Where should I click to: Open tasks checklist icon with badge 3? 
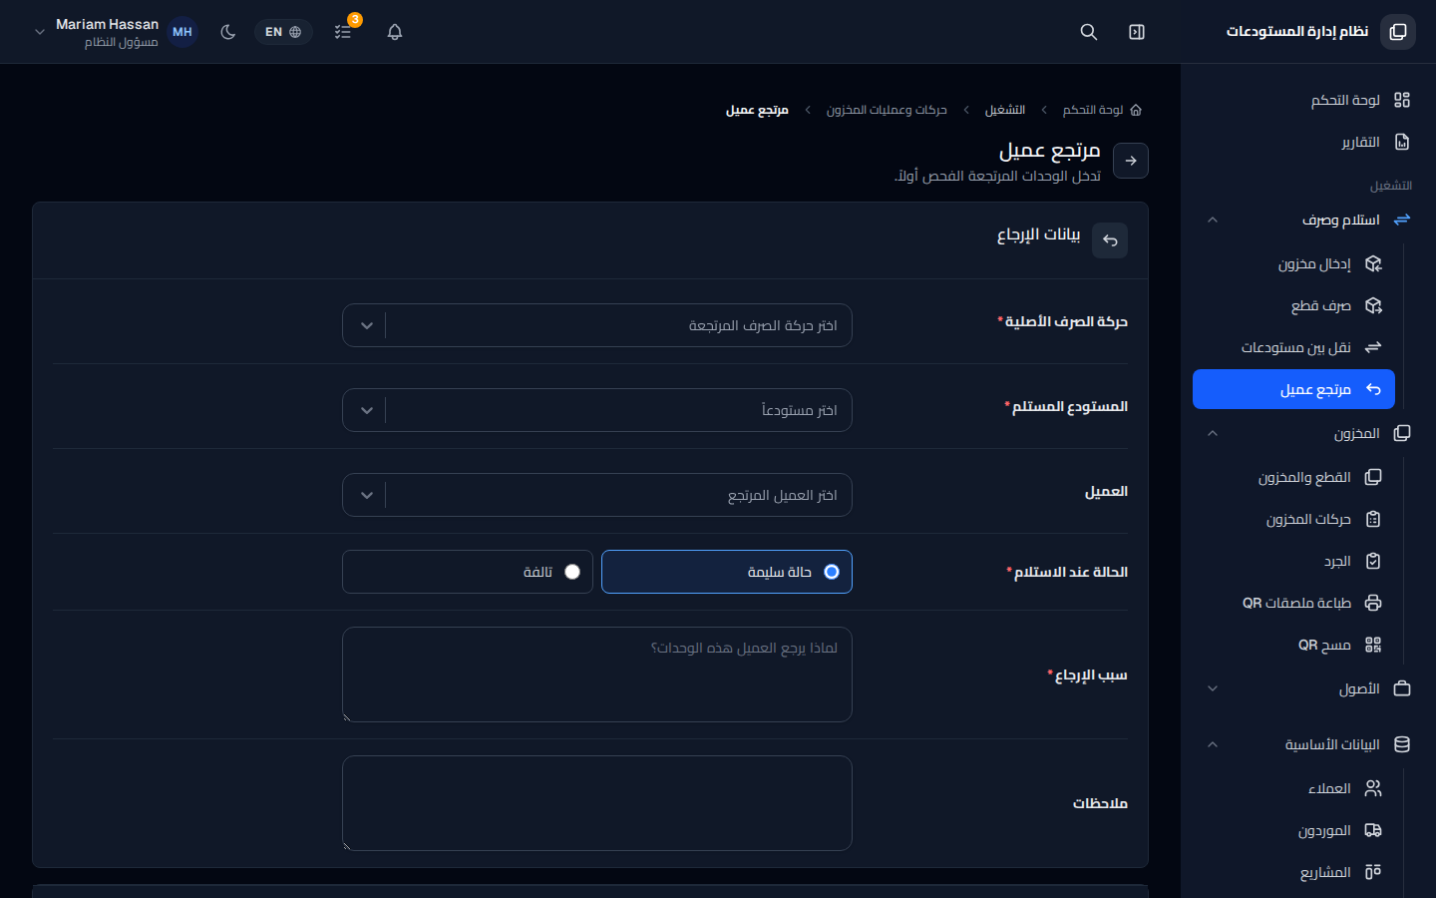pyautogui.click(x=343, y=32)
